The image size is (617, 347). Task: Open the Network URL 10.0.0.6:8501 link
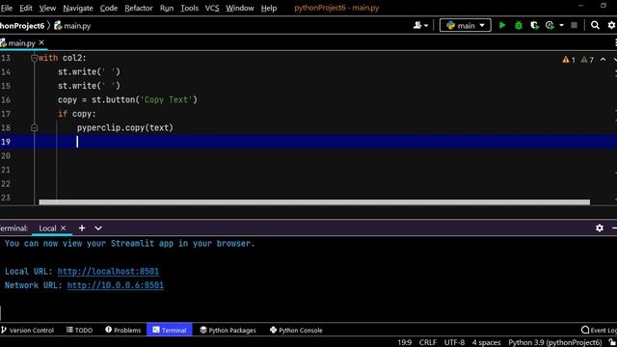point(116,285)
